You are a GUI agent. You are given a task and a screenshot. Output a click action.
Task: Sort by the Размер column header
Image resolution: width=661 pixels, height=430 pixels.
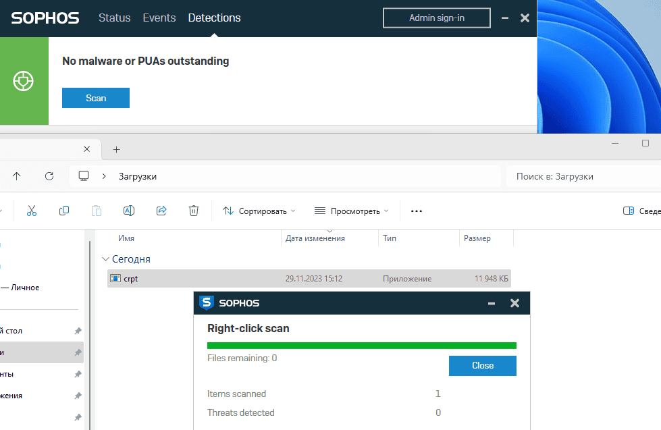tap(477, 238)
